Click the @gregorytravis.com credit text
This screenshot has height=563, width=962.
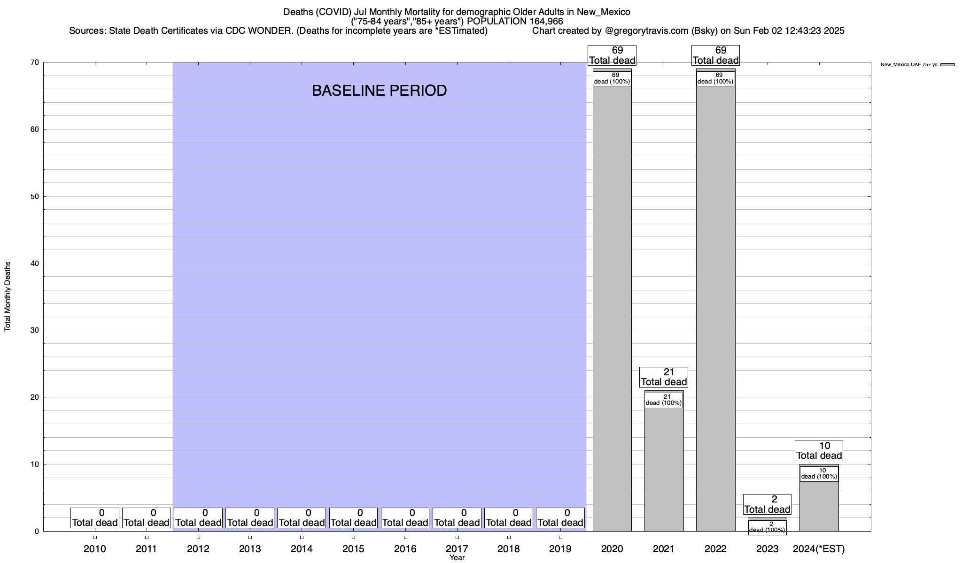(x=646, y=31)
